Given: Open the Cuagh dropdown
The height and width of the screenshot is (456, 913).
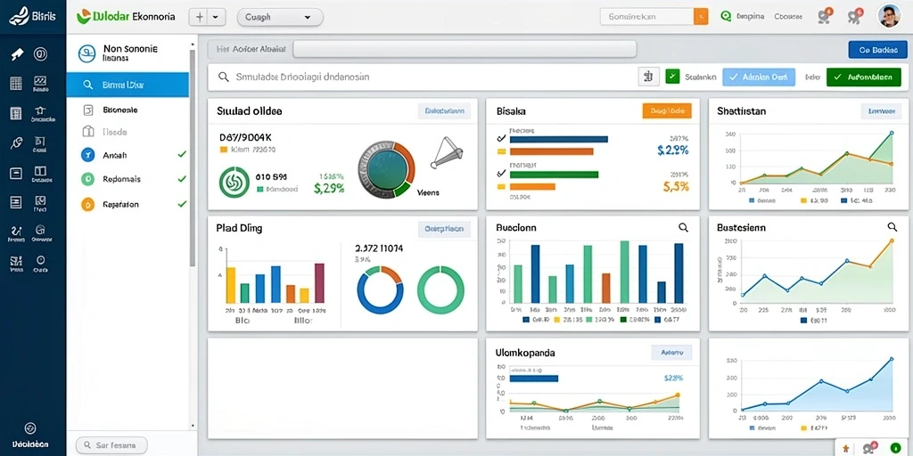Looking at the screenshot, I should [x=280, y=18].
